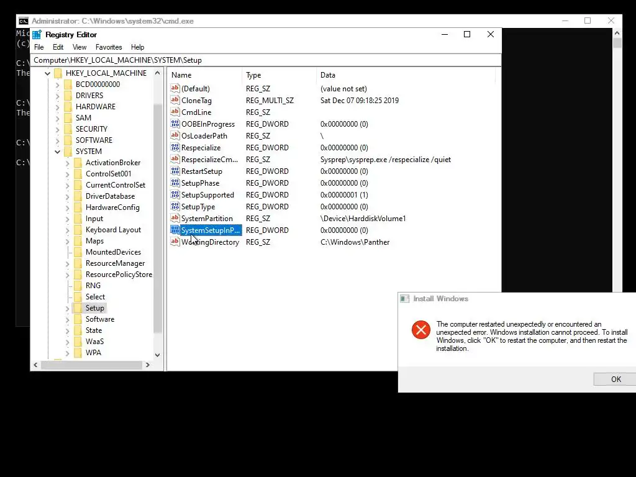Click the SetupPhase DWORD icon

(175, 183)
